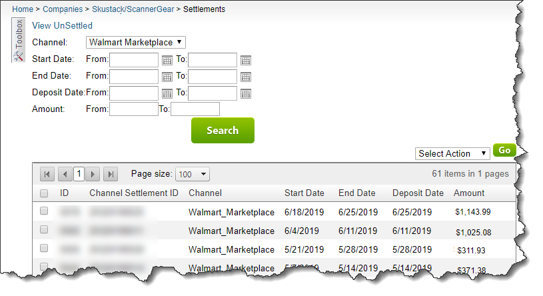Check the row with amount $1,143.99
The width and height of the screenshot is (543, 296).
point(44,211)
